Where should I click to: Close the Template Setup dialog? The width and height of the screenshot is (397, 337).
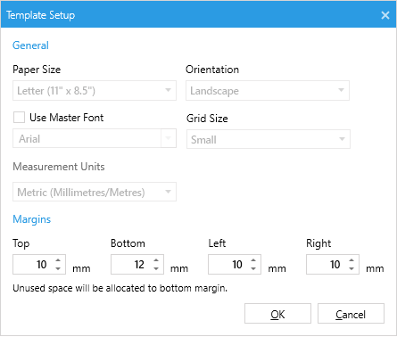point(385,15)
